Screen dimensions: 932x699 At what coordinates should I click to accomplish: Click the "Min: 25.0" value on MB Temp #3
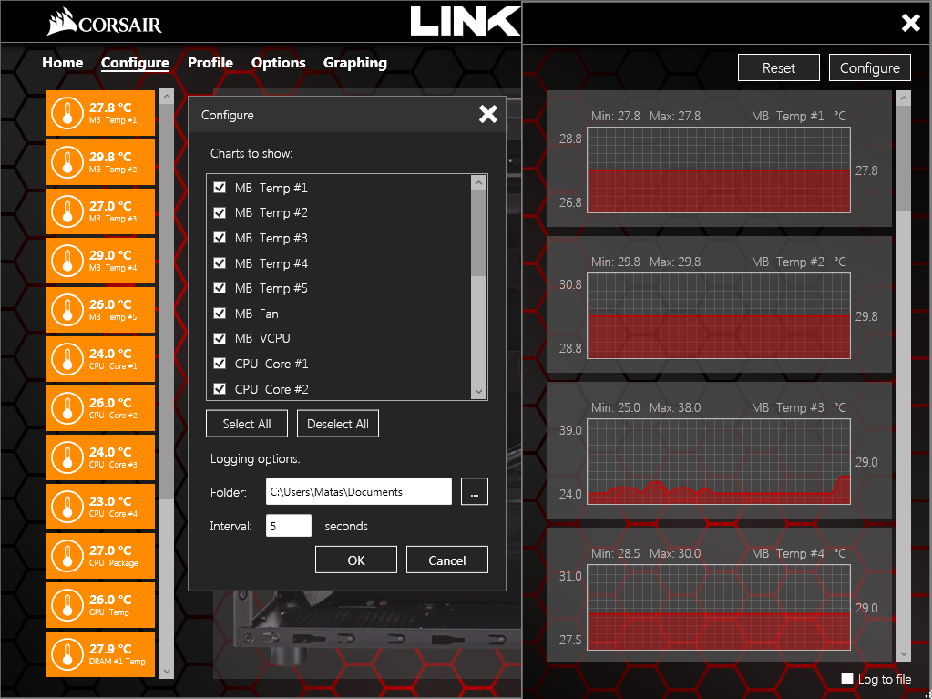(615, 407)
